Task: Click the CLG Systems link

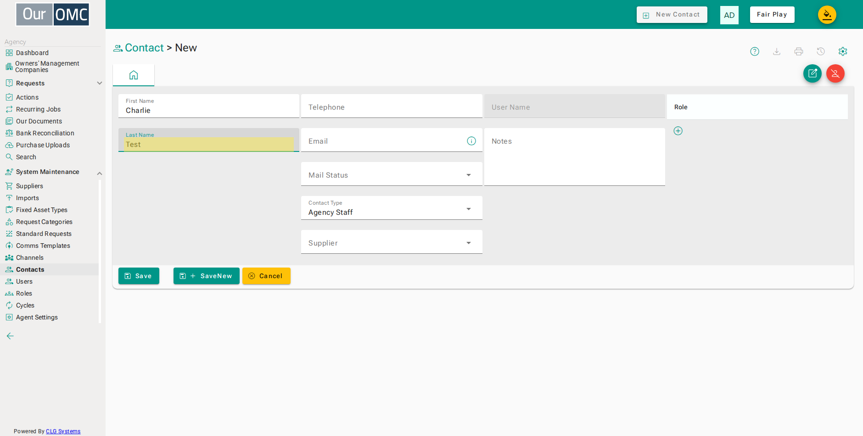Action: click(63, 431)
